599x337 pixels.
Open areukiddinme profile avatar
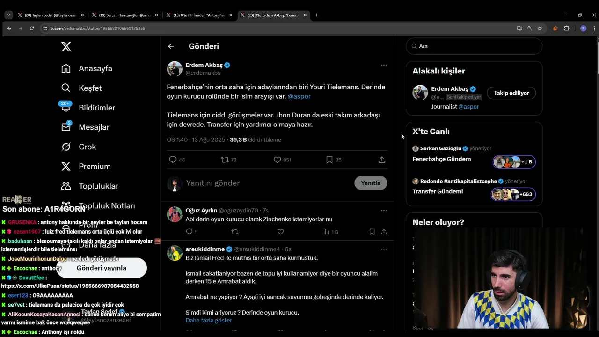pos(175,253)
